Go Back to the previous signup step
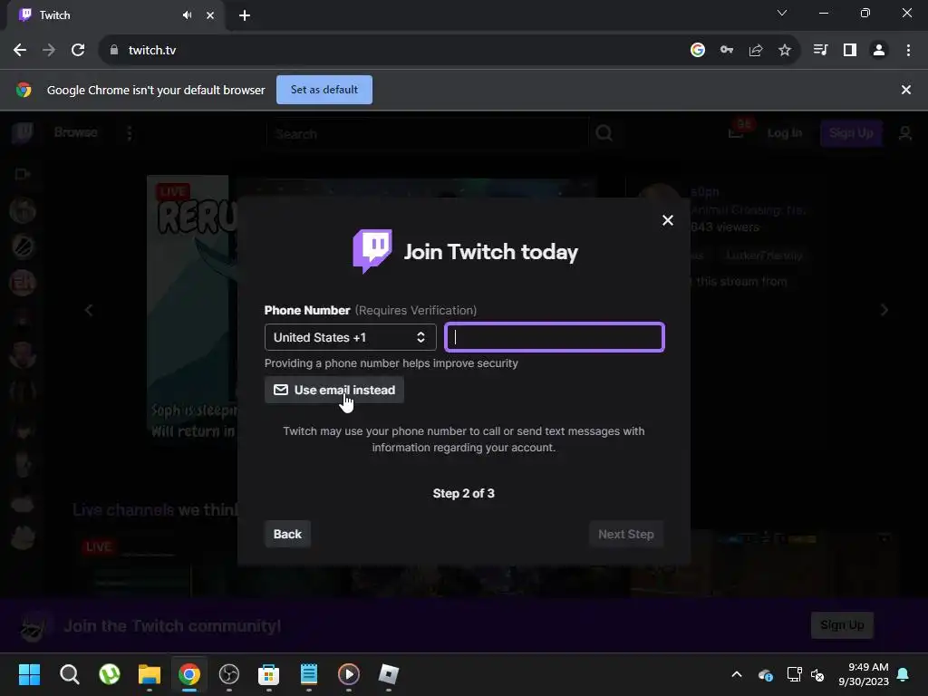This screenshot has width=928, height=696. 287,534
